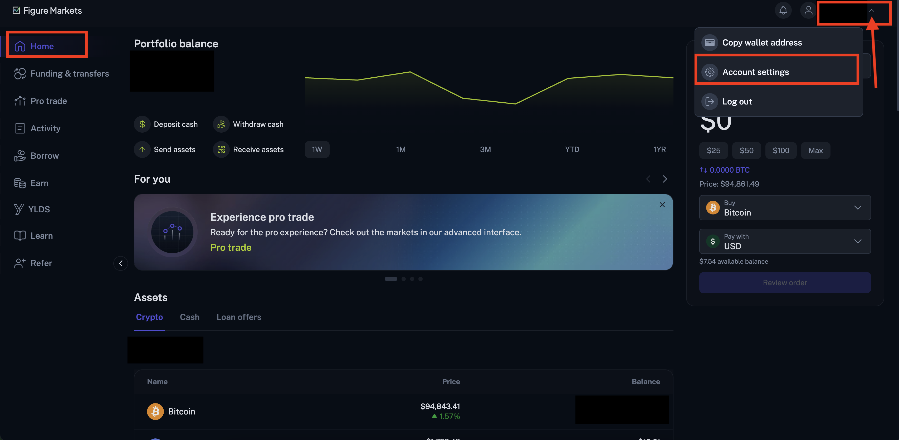Screen dimensions: 899x440
Task: Open the notifications bell
Action: point(783,11)
